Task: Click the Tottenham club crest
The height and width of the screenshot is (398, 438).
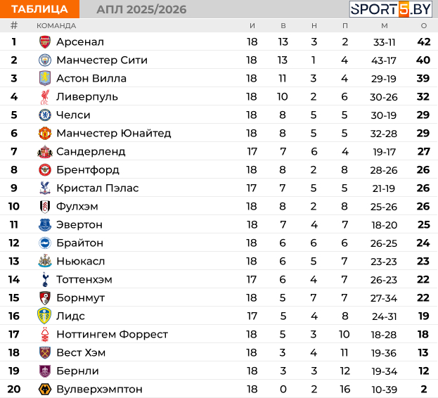Action: point(45,279)
